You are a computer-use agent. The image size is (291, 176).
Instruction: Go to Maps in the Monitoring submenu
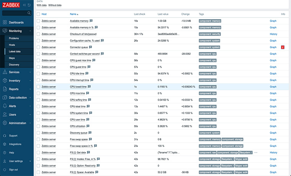coord(12,58)
